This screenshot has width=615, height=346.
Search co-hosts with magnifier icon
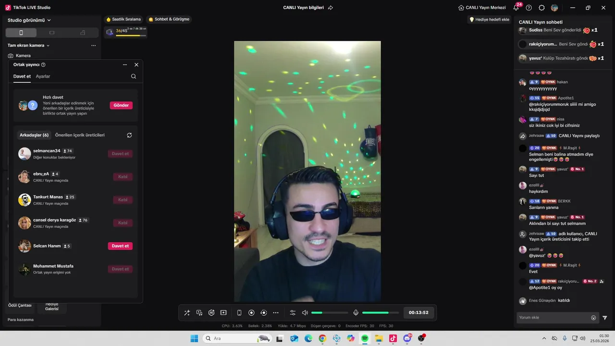(134, 76)
